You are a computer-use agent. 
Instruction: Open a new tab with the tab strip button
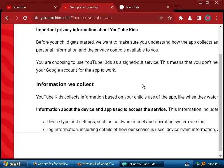[x=179, y=7]
